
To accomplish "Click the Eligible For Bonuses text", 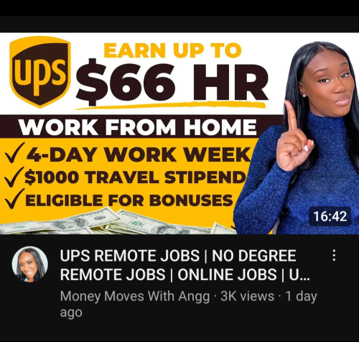I will pos(129,200).
